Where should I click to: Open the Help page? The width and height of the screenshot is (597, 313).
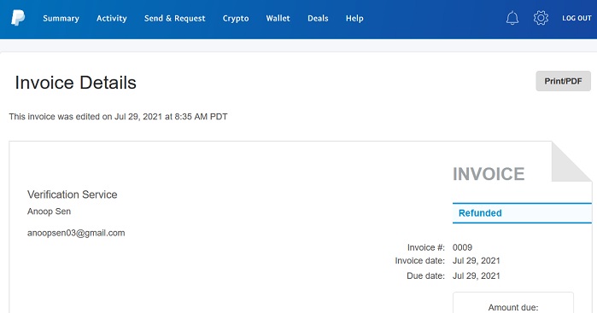(x=354, y=18)
